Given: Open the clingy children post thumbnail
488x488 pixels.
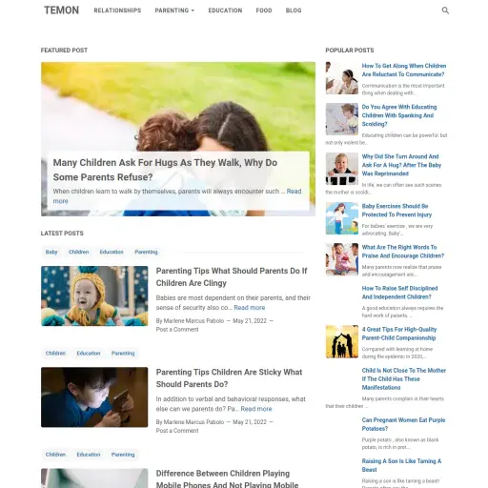Looking at the screenshot, I should pyautogui.click(x=94, y=296).
